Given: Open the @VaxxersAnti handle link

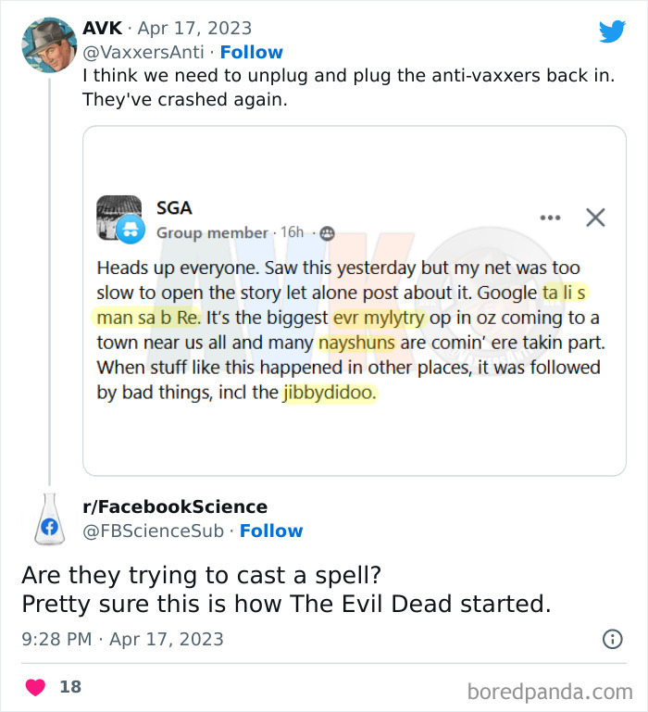Looking at the screenshot, I should click(145, 52).
